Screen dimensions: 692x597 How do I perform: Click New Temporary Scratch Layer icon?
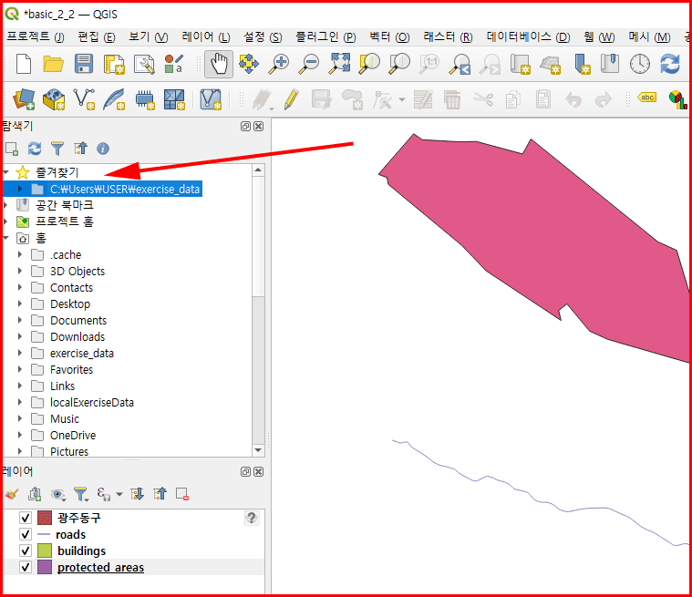click(144, 99)
